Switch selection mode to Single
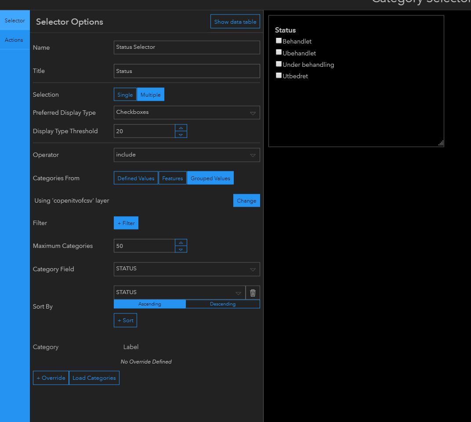Image resolution: width=471 pixels, height=422 pixels. coord(125,94)
